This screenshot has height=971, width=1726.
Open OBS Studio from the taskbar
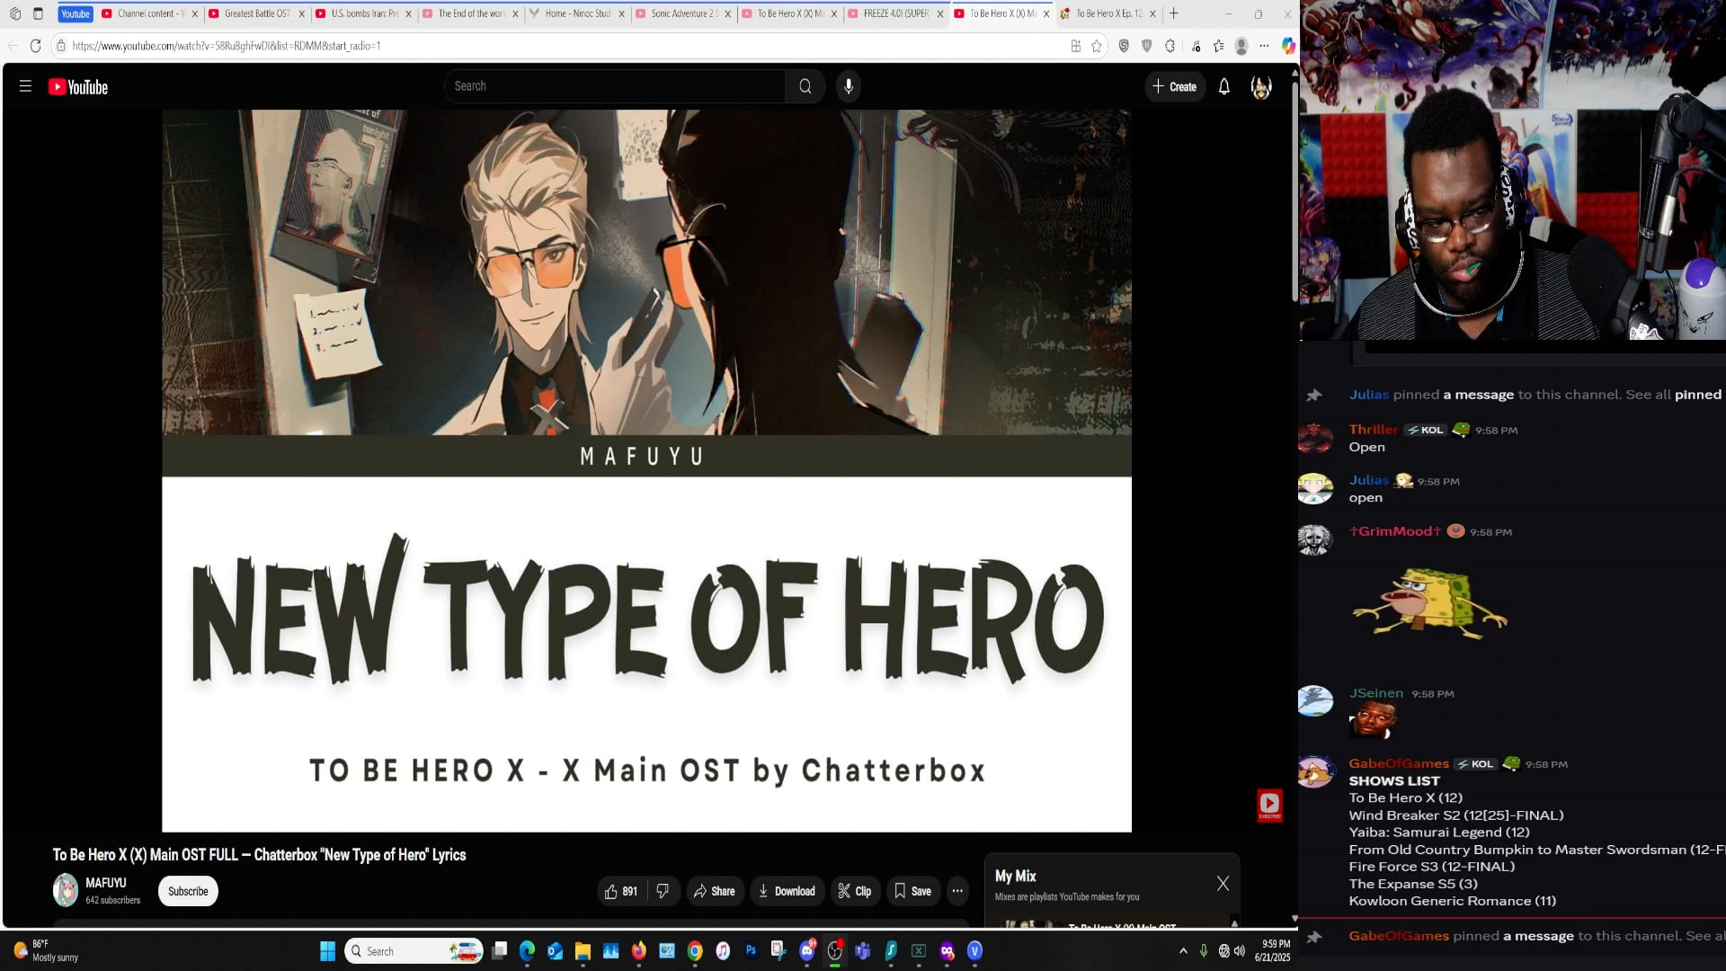coord(835,950)
